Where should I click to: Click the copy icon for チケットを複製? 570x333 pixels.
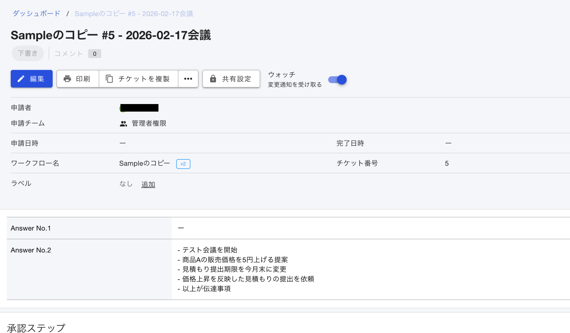coord(109,79)
